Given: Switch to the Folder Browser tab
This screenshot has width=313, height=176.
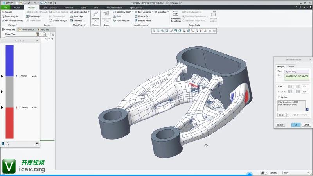Looking at the screenshot, I should pyautogui.click(x=28, y=29).
